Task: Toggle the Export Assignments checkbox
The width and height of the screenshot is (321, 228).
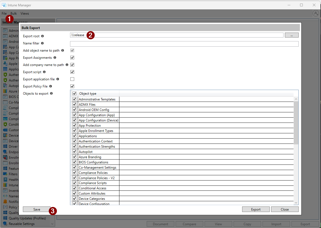Action: pos(72,58)
